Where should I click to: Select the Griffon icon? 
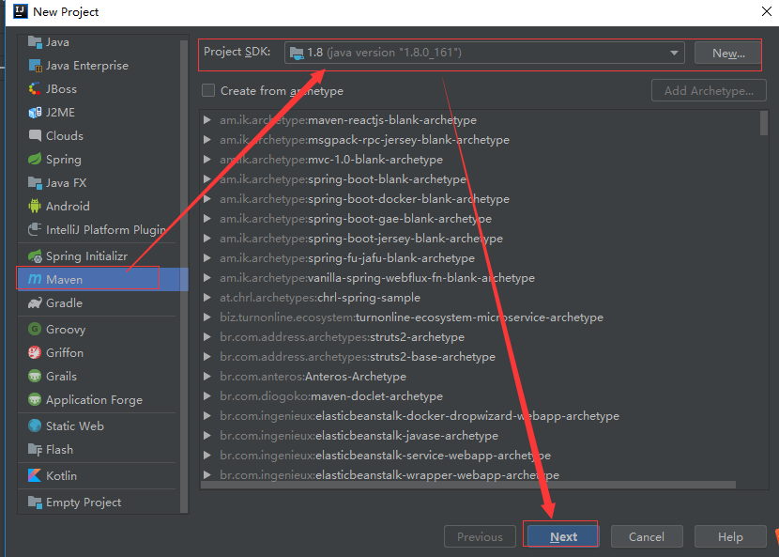tap(35, 352)
